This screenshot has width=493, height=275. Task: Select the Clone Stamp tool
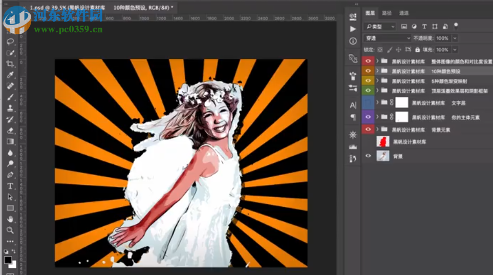click(x=10, y=108)
